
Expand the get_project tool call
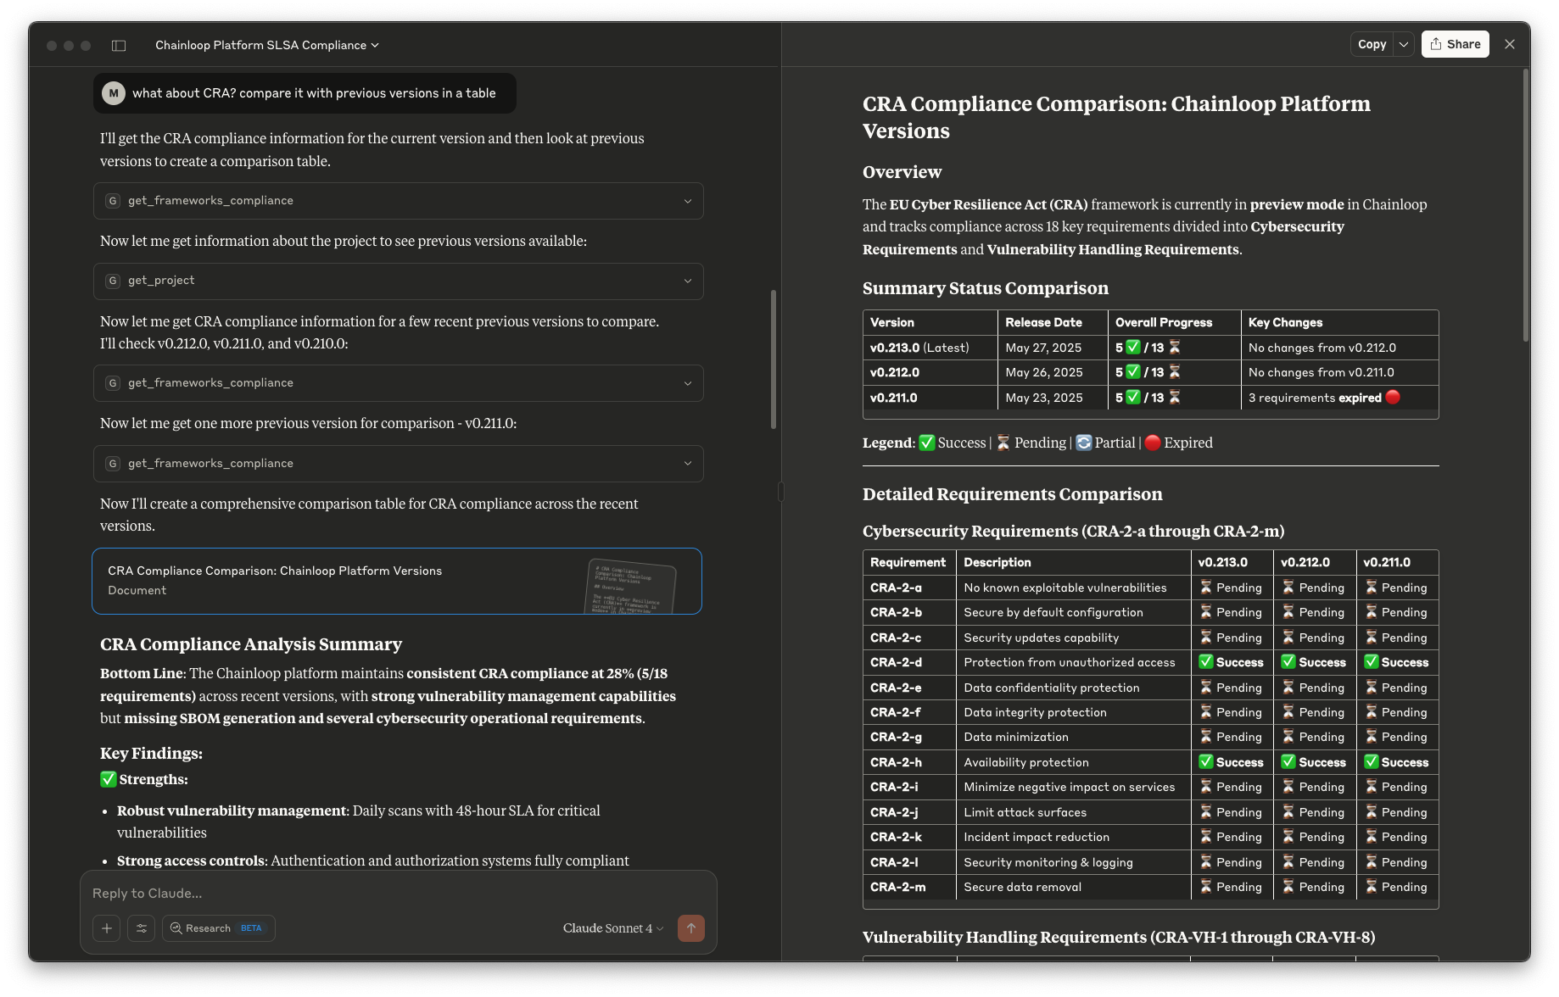pyautogui.click(x=398, y=281)
